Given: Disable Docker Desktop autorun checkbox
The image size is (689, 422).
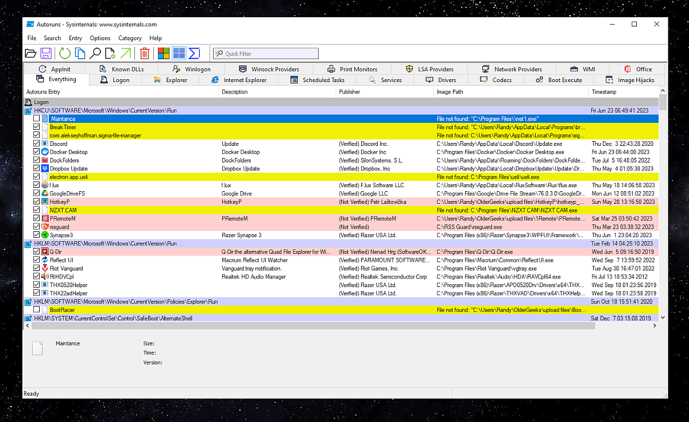Looking at the screenshot, I should click(x=36, y=152).
